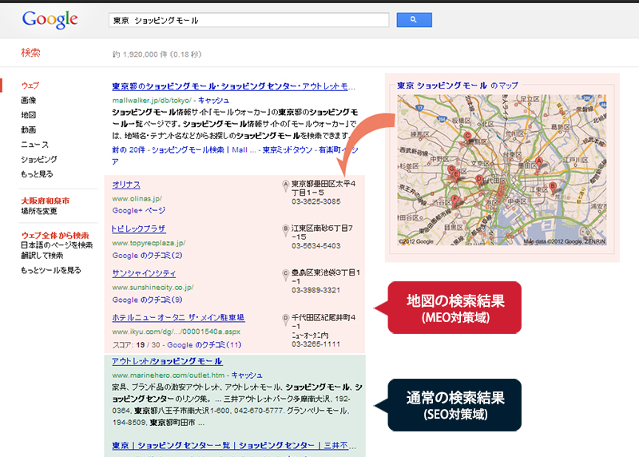Click the www.topyrecplaza.jp/ URL text

click(x=149, y=243)
